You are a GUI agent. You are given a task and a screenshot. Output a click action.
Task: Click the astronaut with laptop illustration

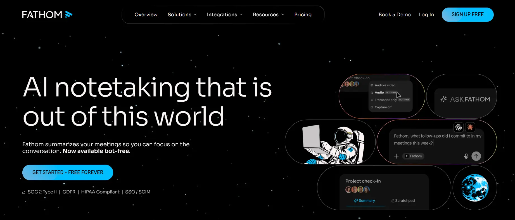pyautogui.click(x=333, y=144)
